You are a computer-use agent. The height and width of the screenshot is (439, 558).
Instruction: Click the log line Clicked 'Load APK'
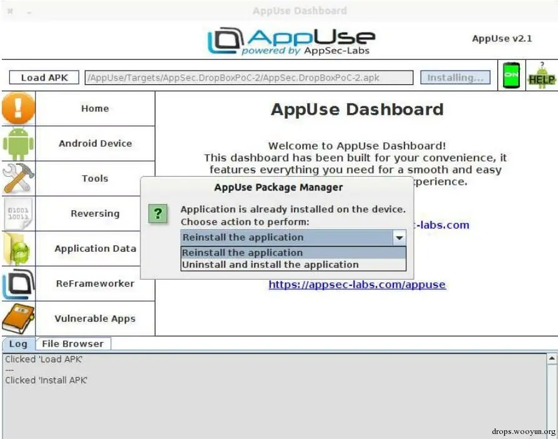pyautogui.click(x=44, y=359)
